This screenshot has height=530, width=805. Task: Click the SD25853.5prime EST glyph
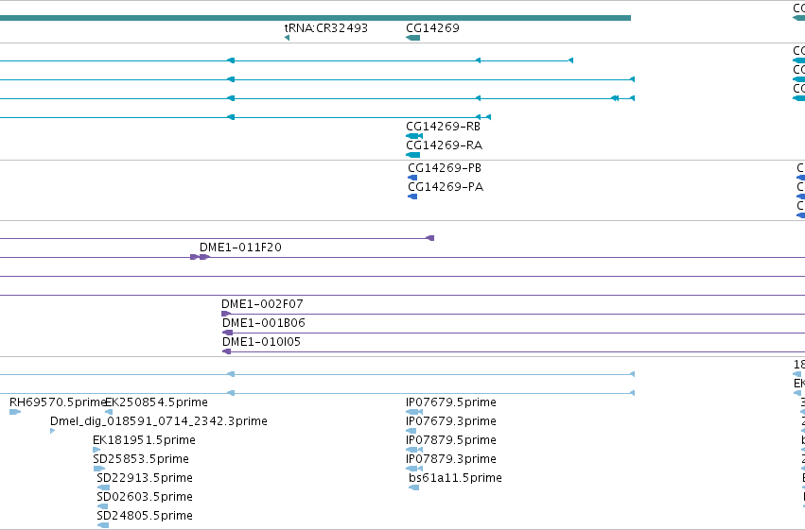point(99,469)
